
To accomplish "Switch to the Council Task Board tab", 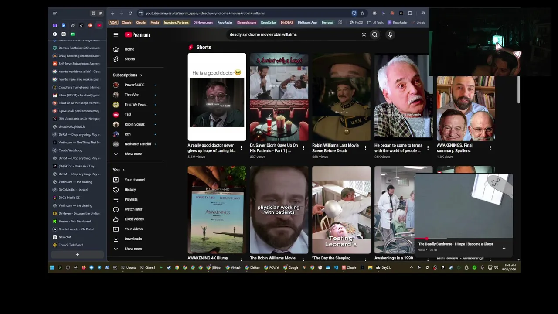I will point(77,245).
